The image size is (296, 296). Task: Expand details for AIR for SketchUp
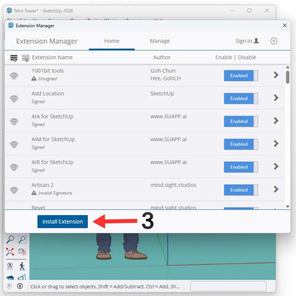pyautogui.click(x=276, y=166)
